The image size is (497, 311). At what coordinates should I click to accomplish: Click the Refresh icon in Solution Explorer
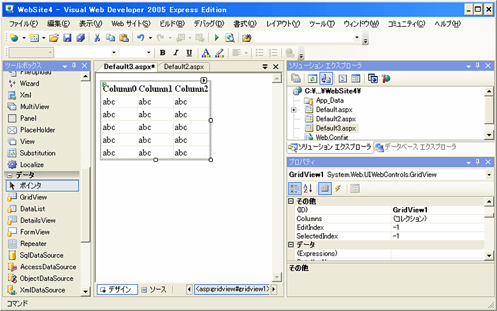[x=312, y=78]
